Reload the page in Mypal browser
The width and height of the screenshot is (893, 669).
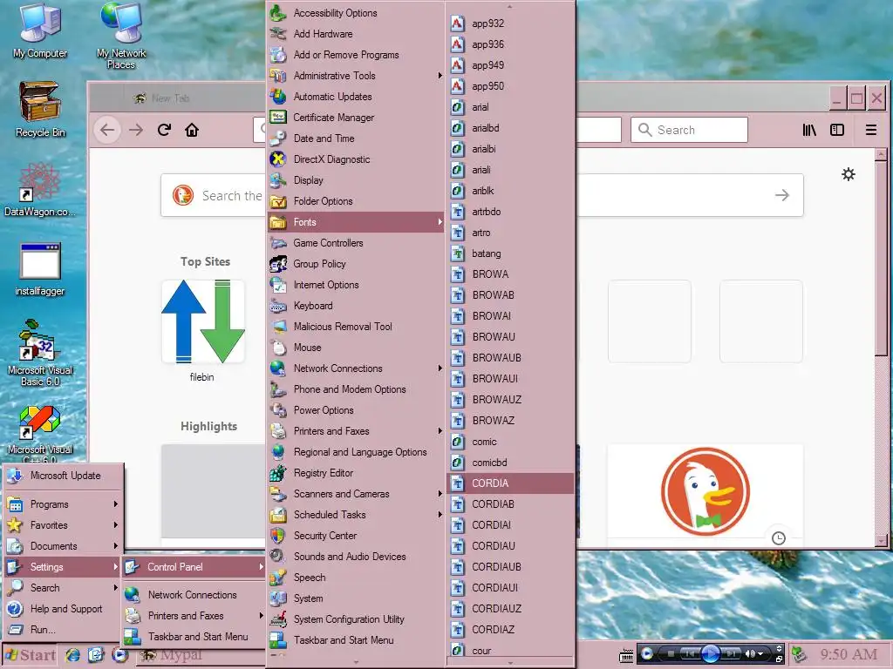click(x=164, y=130)
